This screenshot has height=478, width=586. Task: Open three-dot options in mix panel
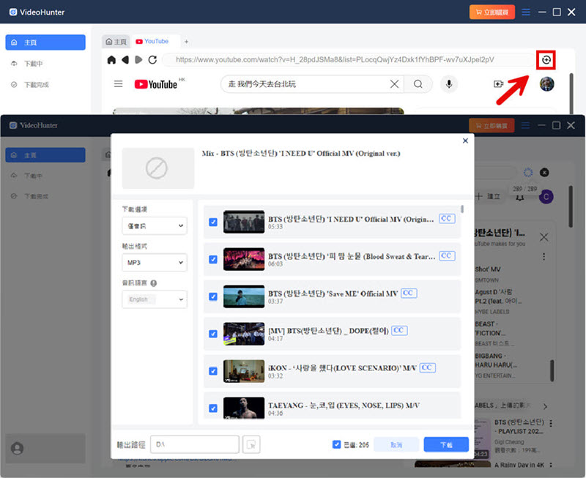pos(544,256)
